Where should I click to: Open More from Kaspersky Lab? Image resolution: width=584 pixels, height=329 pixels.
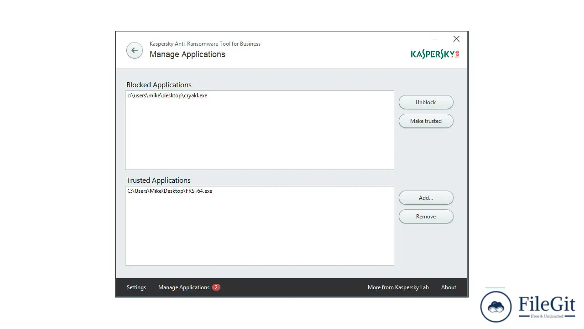click(x=398, y=287)
